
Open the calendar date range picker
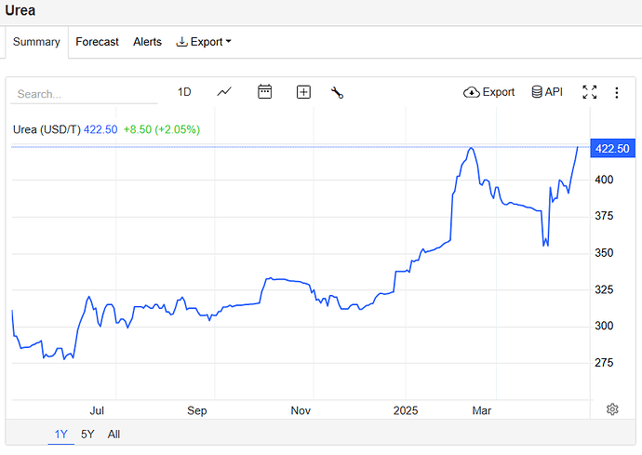point(264,92)
